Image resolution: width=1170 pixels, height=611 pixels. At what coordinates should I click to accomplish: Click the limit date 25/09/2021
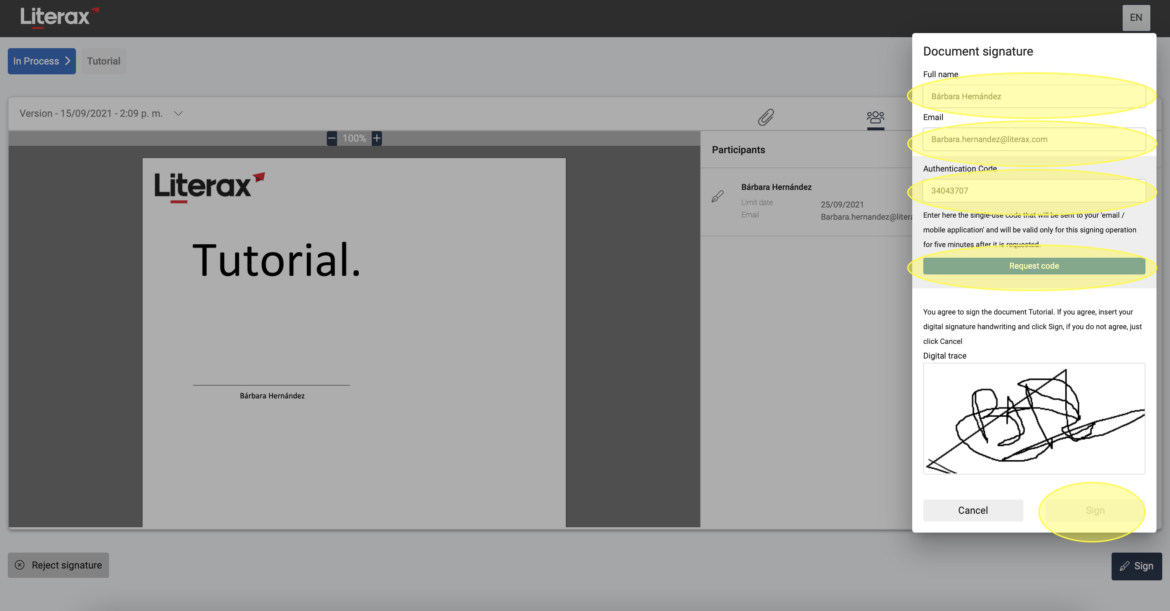coord(842,205)
